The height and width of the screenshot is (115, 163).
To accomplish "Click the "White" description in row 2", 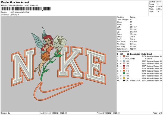I will point(133,59).
